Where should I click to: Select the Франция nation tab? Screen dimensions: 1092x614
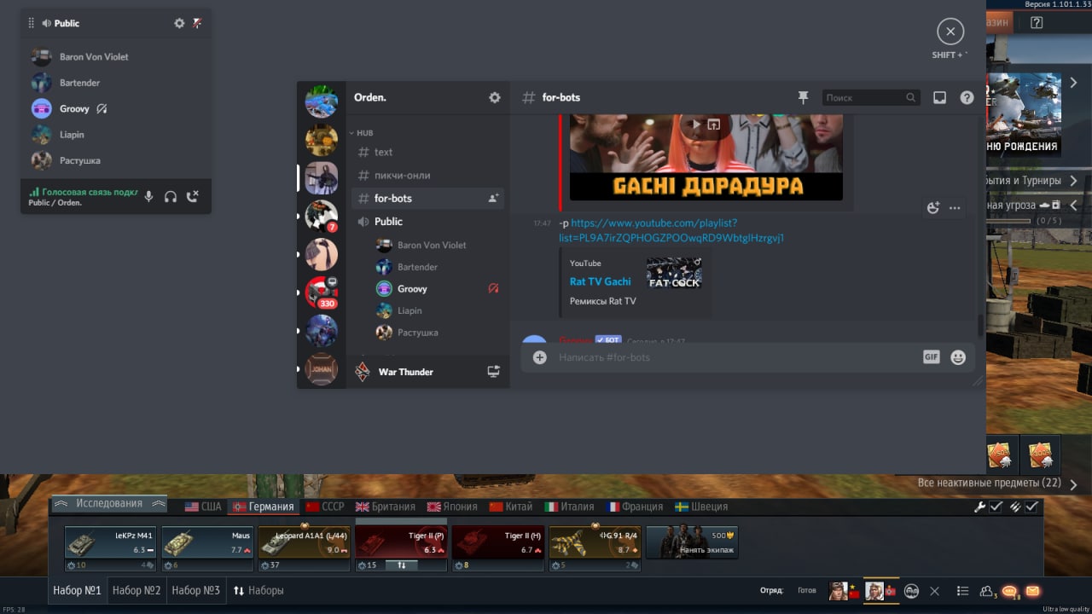(x=634, y=507)
